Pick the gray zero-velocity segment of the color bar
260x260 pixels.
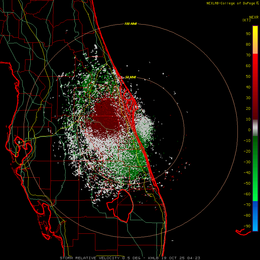pos(255,128)
